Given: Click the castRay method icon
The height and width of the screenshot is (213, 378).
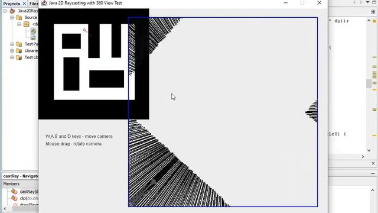Looking at the screenshot, I should [x=14, y=192].
